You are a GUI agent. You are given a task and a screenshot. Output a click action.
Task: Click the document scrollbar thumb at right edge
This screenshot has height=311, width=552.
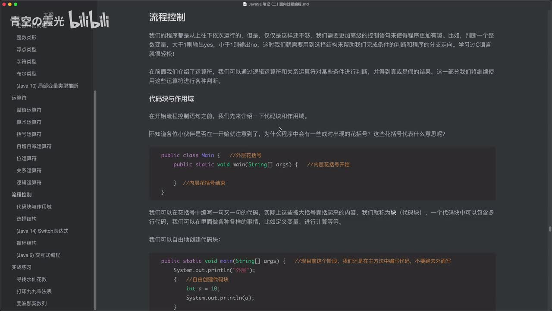[x=550, y=229]
